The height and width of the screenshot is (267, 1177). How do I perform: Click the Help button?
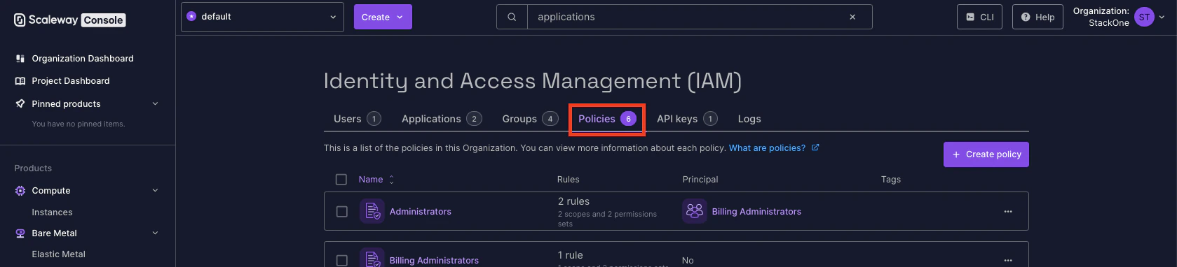click(1037, 17)
